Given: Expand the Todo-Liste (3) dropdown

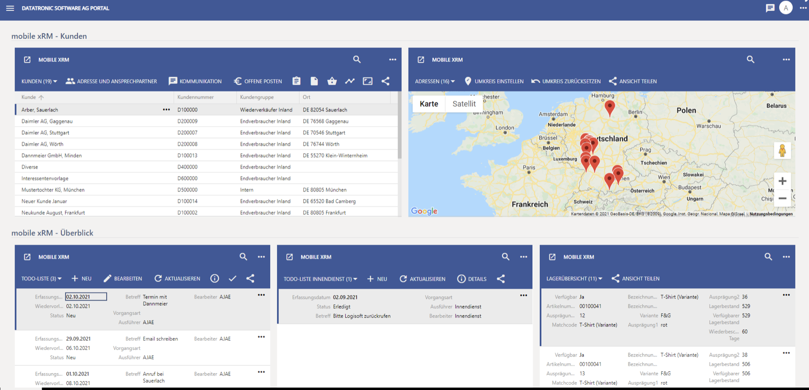Looking at the screenshot, I should pyautogui.click(x=42, y=278).
